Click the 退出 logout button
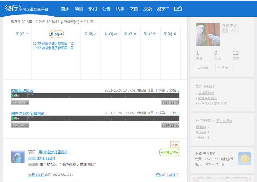The height and width of the screenshot is (182, 257). (x=224, y=68)
